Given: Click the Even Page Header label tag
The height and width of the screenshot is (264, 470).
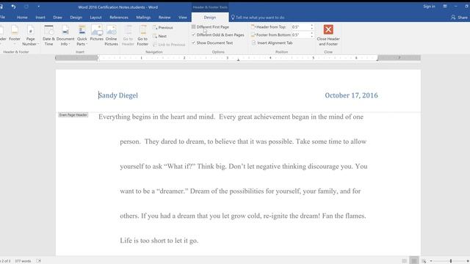Looking at the screenshot, I should coord(73,115).
